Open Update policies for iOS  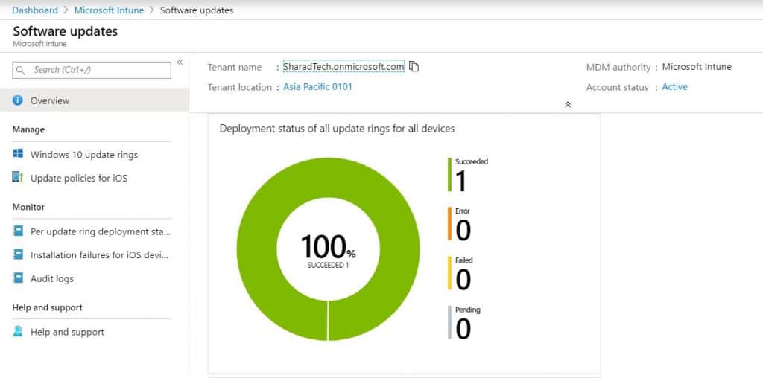79,179
